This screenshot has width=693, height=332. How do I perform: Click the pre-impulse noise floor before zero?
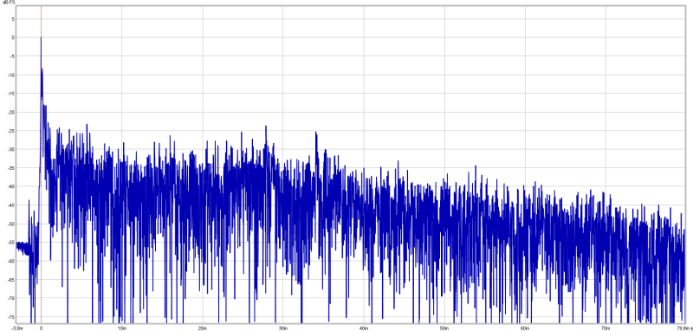[x=23, y=247]
